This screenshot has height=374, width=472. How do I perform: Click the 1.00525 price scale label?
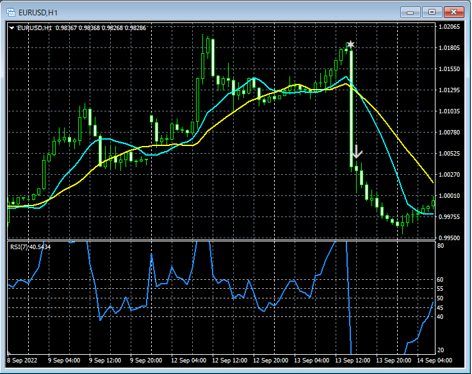(x=449, y=154)
